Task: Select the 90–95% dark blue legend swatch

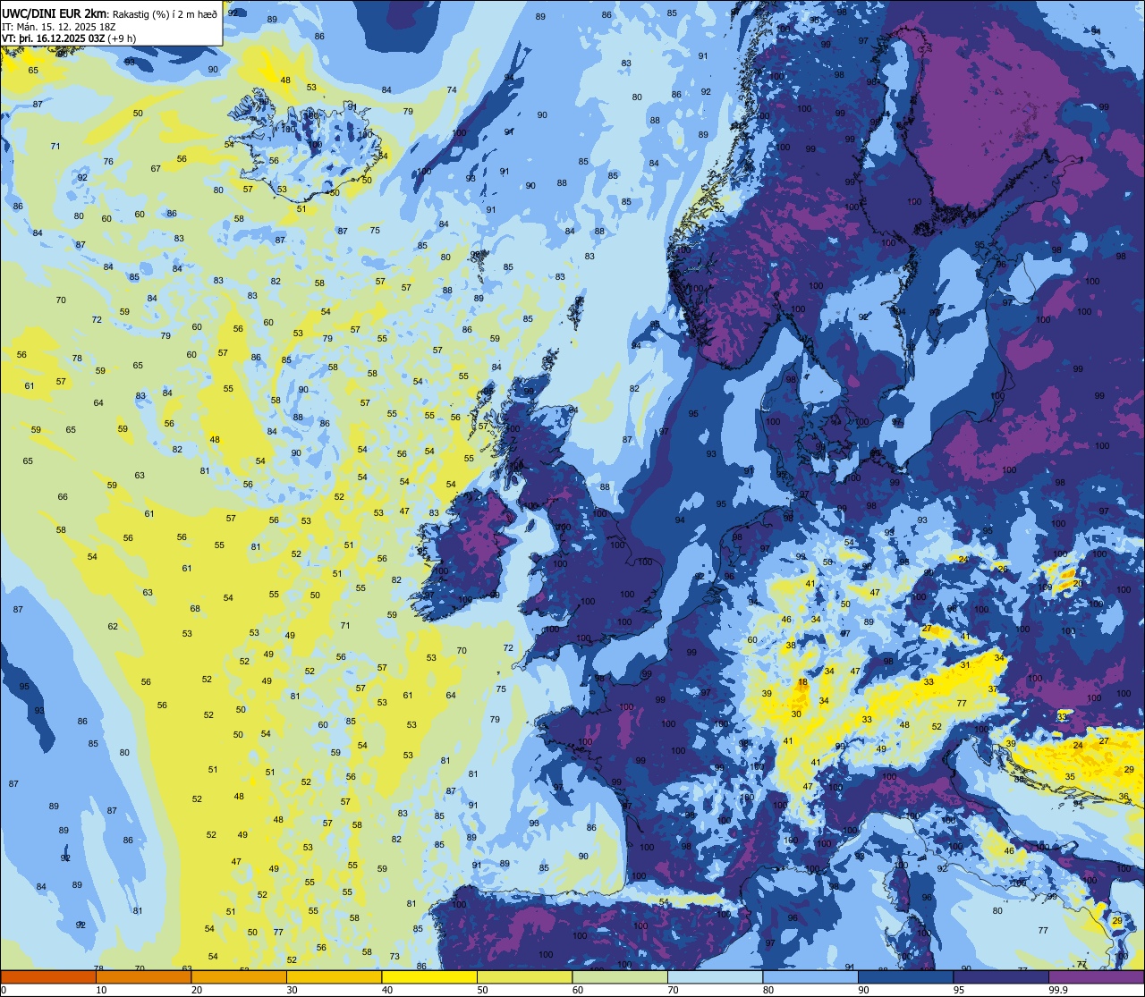Action: click(906, 977)
